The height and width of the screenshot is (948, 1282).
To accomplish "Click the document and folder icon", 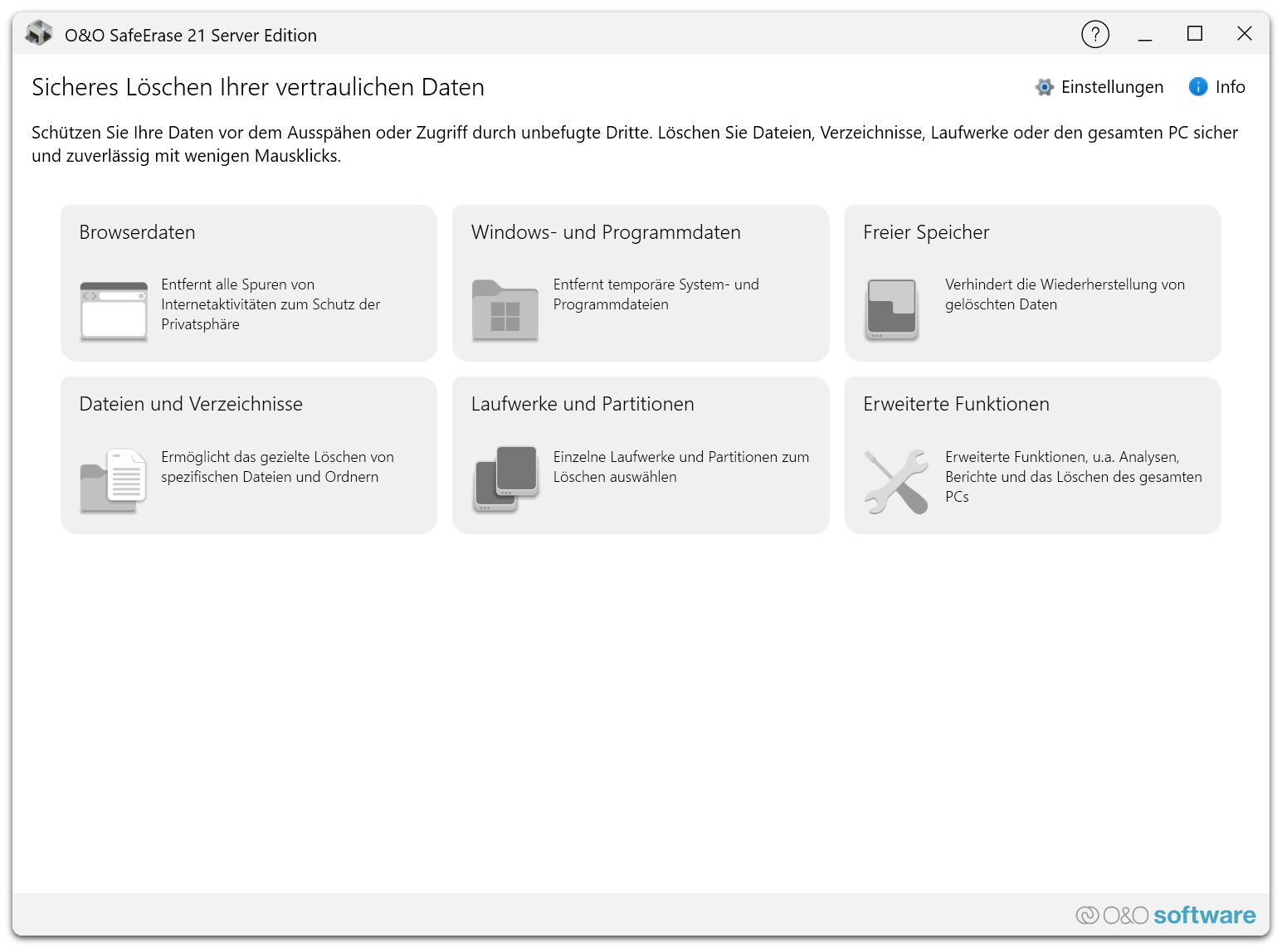I will [x=114, y=481].
